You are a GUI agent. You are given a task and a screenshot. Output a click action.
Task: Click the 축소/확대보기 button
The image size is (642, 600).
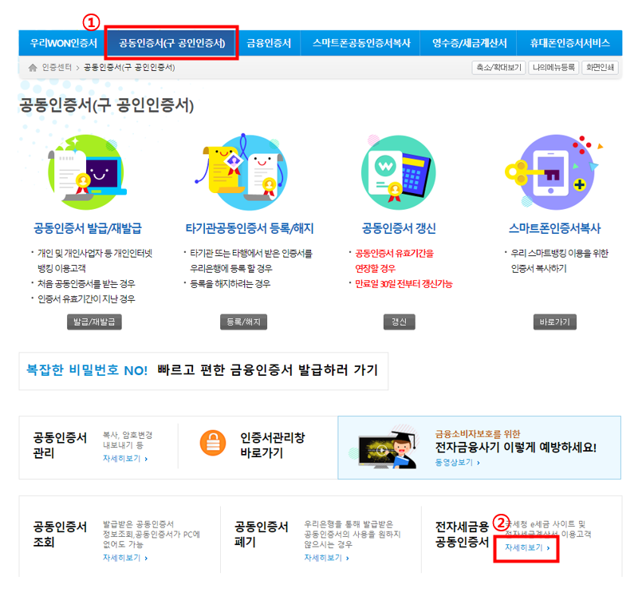pos(498,68)
